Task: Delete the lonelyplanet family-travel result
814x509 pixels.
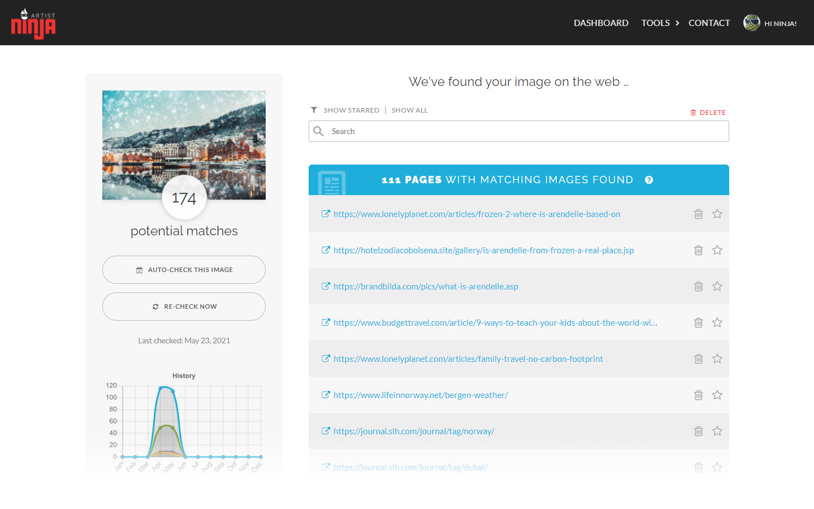Action: (x=699, y=359)
